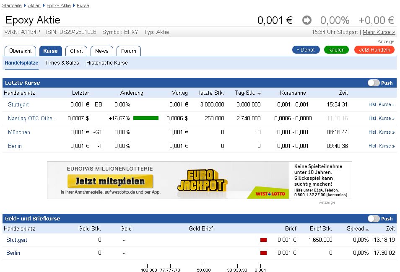Open Stuttgart in Letzte Kurse table
The image size is (400, 272).
click(18, 104)
